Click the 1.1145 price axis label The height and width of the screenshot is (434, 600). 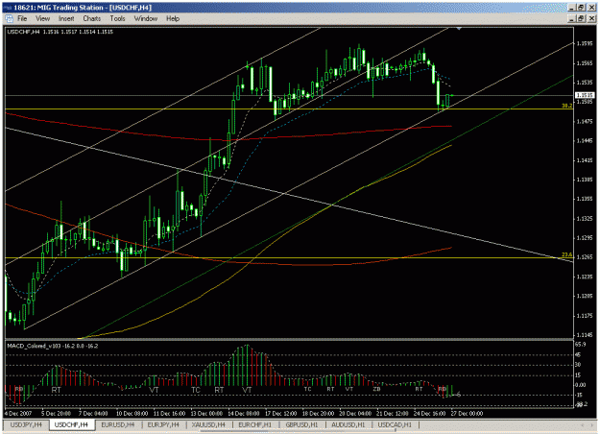585,335
